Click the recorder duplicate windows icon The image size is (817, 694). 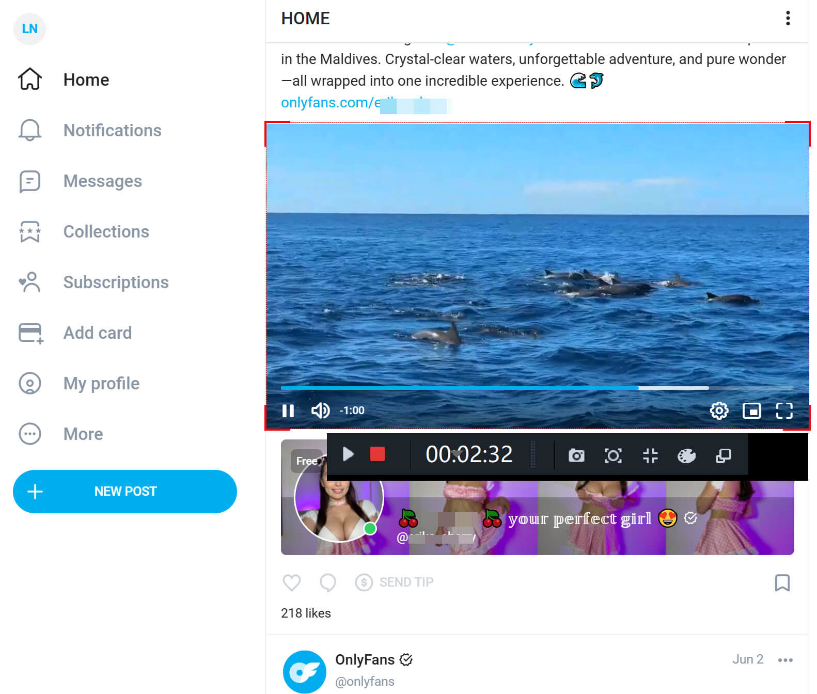point(723,455)
